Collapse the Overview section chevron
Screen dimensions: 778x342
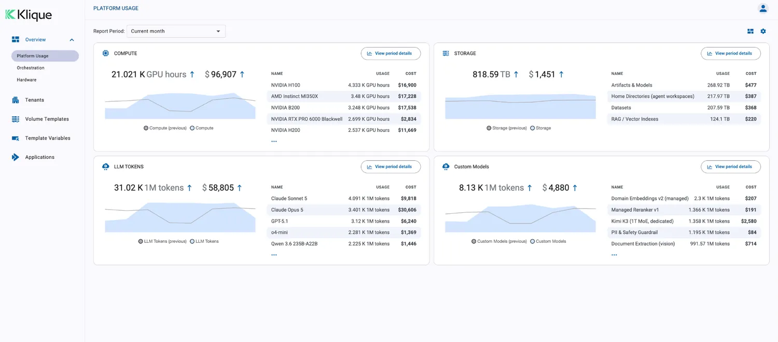tap(72, 40)
